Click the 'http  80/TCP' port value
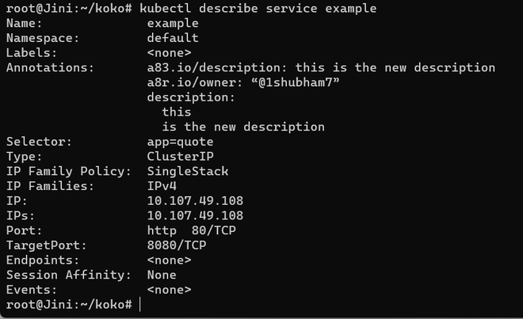This screenshot has width=523, height=319. (191, 230)
